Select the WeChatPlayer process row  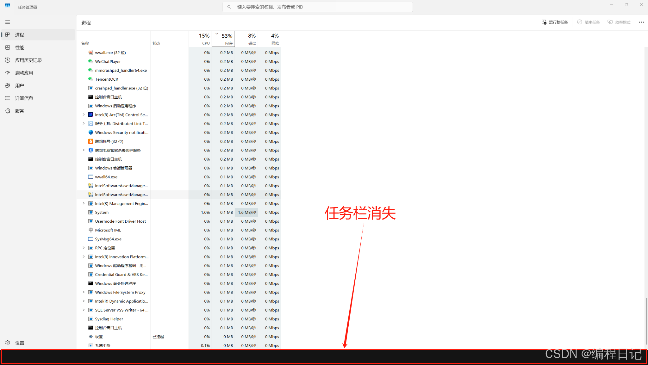[108, 62]
